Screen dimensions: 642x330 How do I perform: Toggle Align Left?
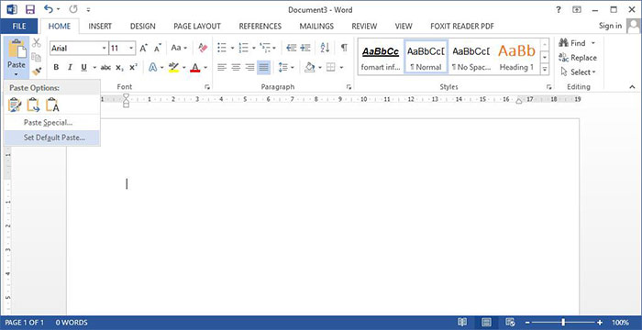[x=222, y=67]
